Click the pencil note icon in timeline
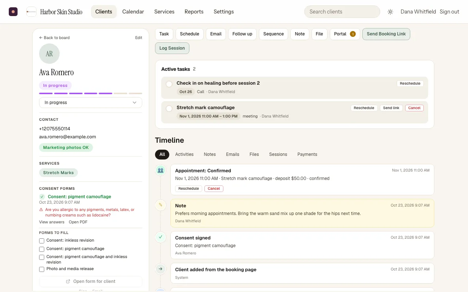468x292 pixels. [160, 205]
